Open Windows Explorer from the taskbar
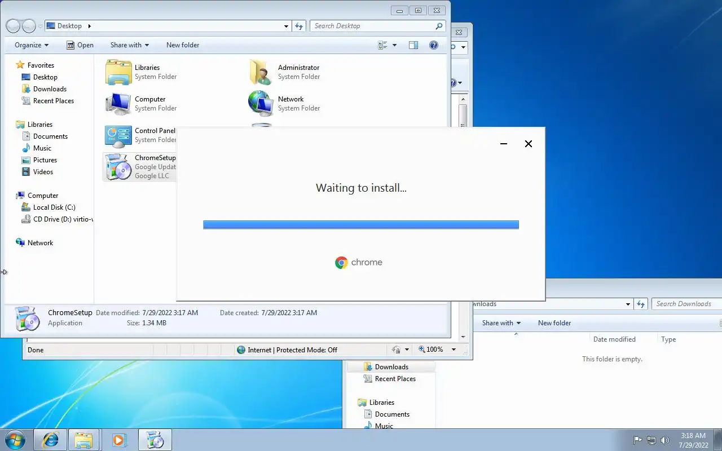This screenshot has height=451, width=722. point(84,440)
